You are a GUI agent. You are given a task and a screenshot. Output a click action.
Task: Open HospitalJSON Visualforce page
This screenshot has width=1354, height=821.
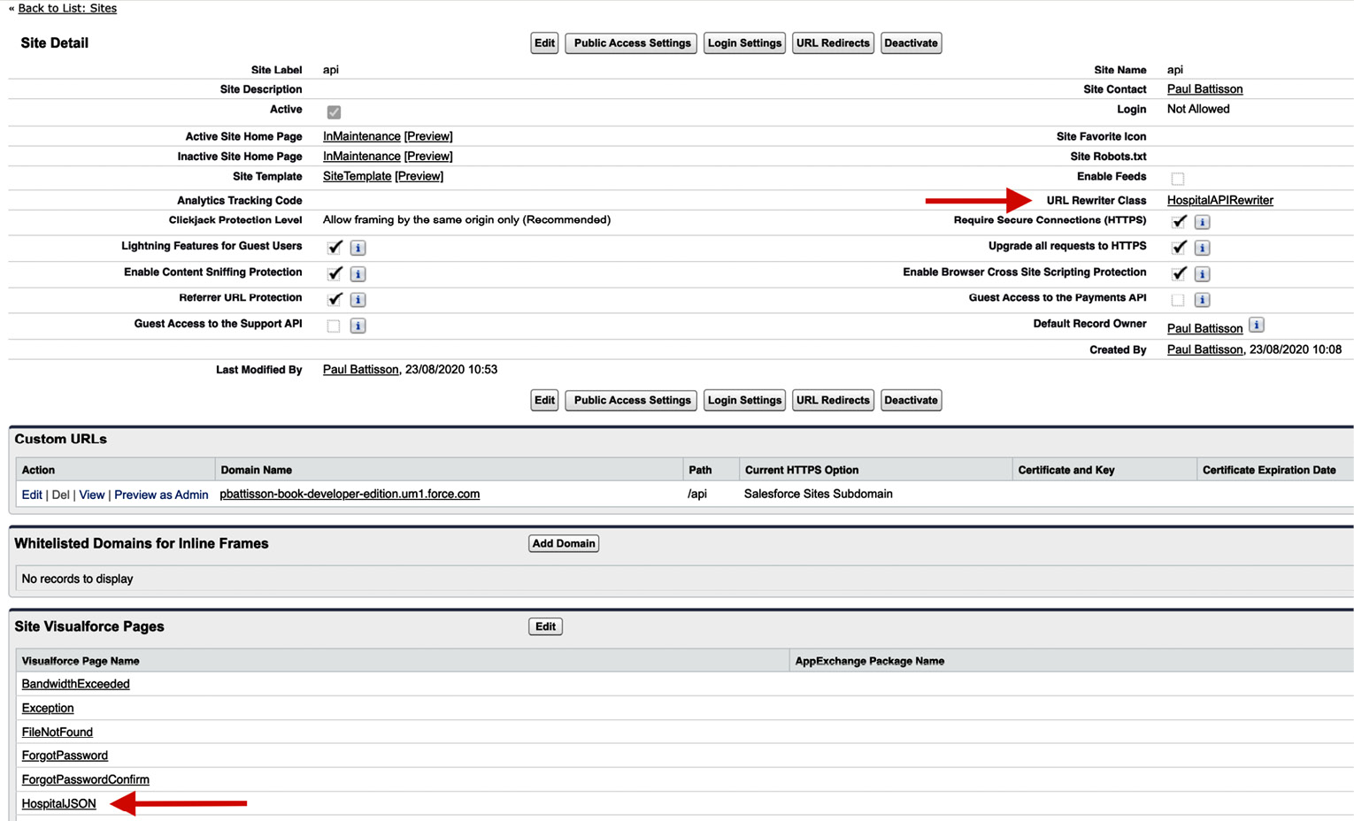click(x=58, y=803)
